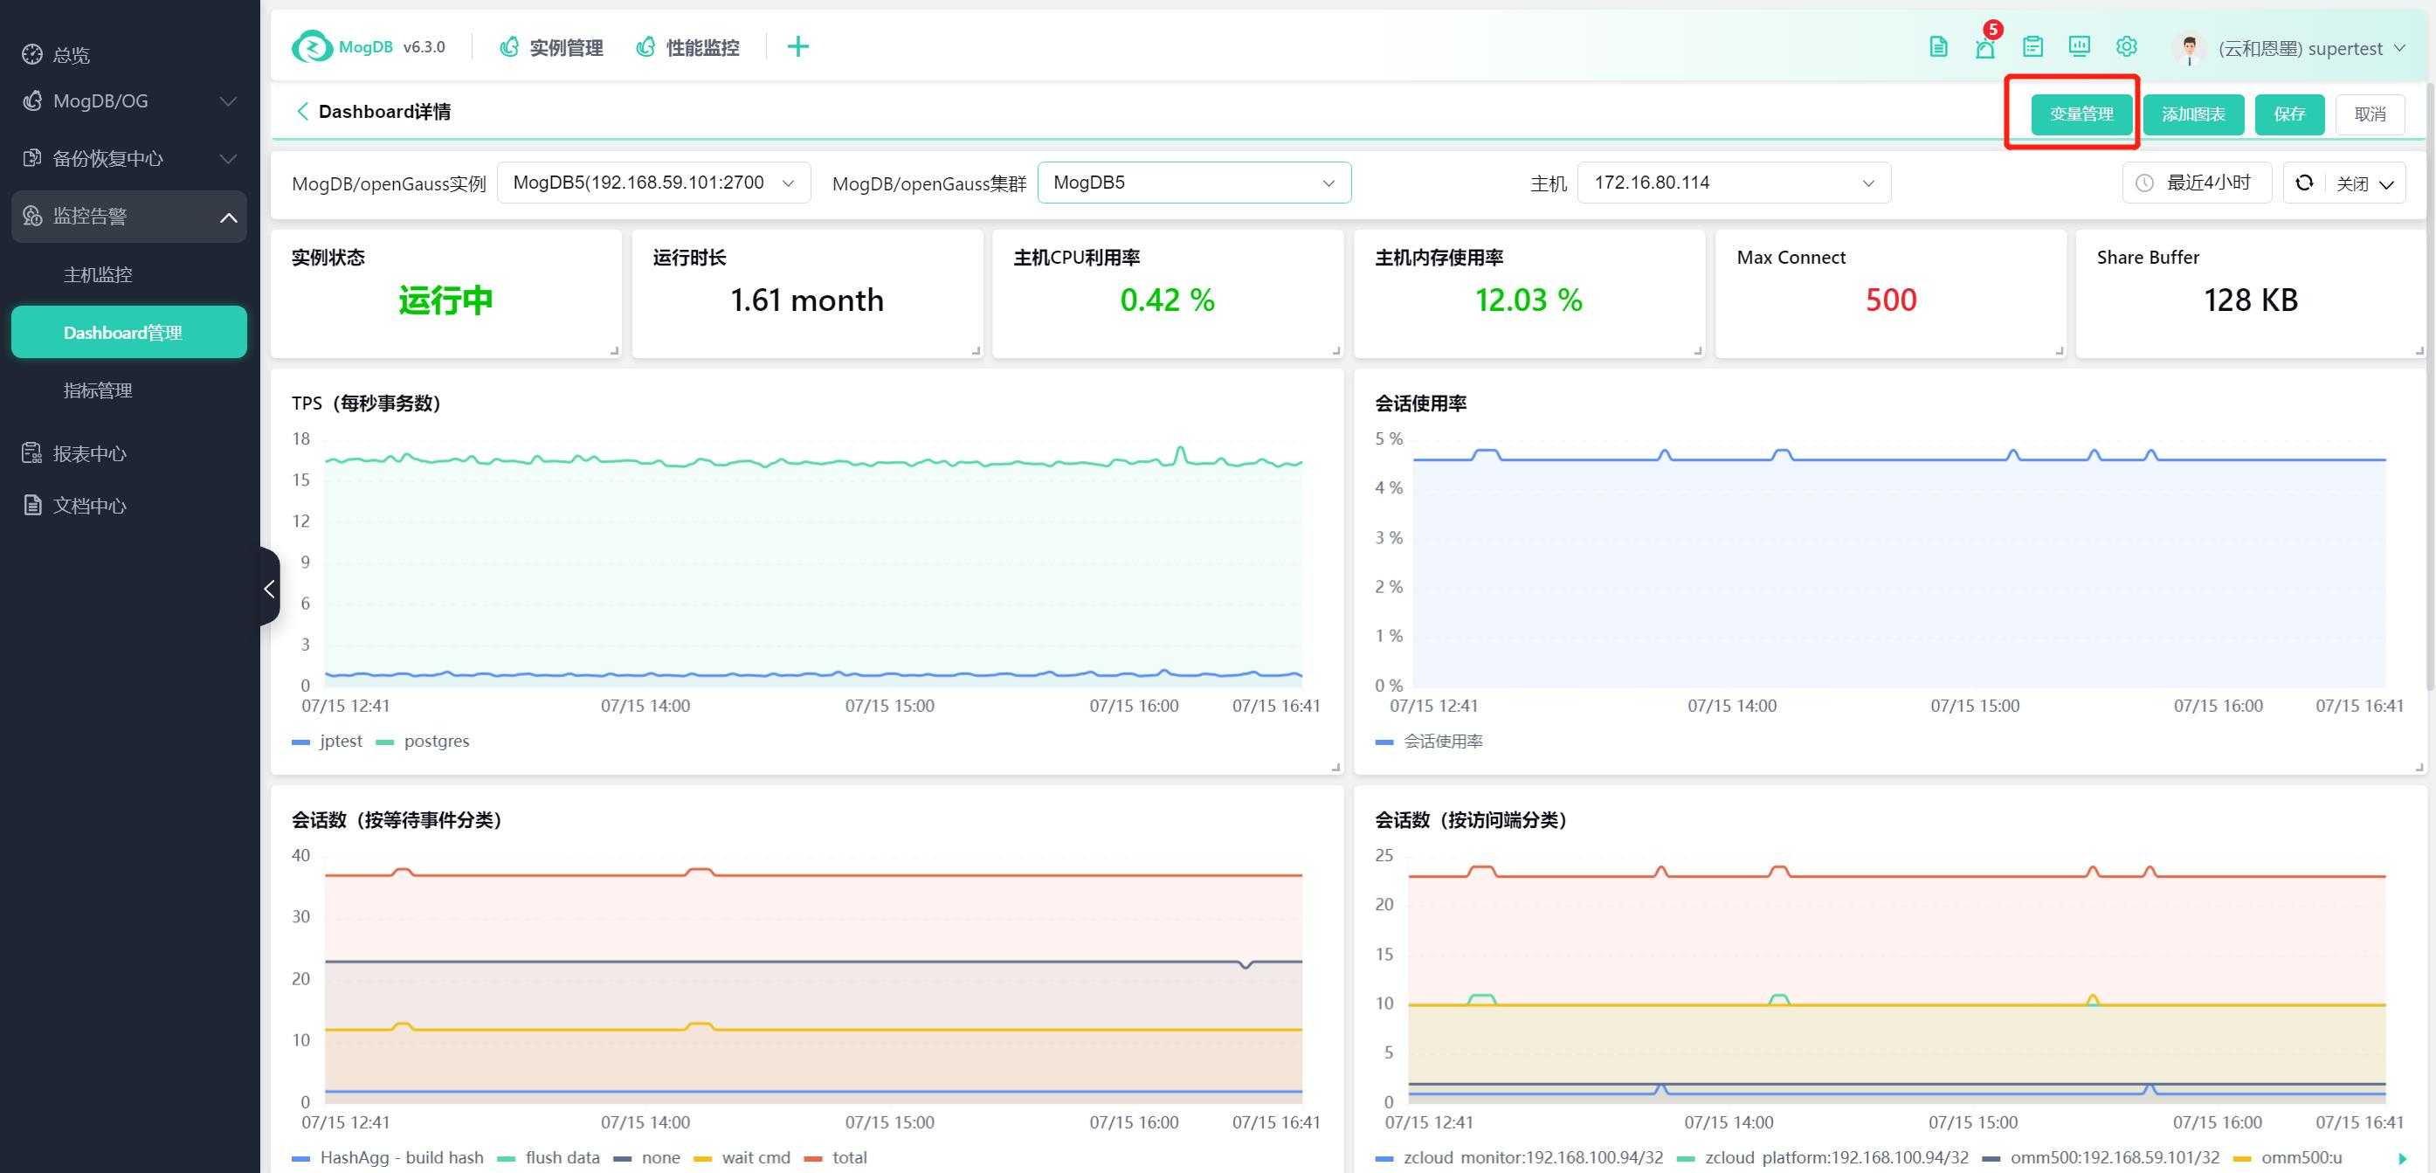Toggle postgres series in TPS legend

(x=423, y=742)
